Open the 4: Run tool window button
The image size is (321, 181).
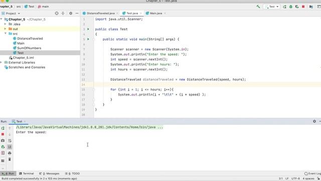(8, 173)
